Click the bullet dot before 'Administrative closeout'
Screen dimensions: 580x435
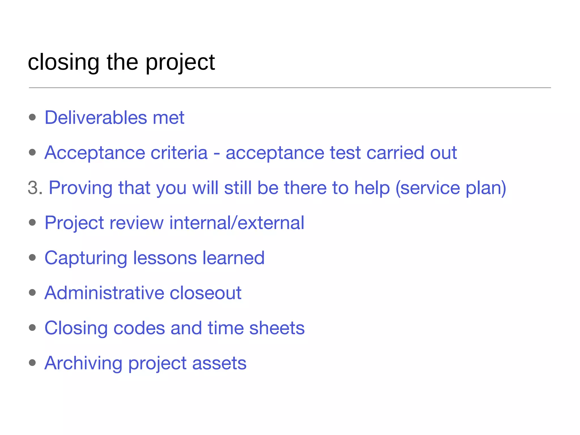tap(32, 293)
